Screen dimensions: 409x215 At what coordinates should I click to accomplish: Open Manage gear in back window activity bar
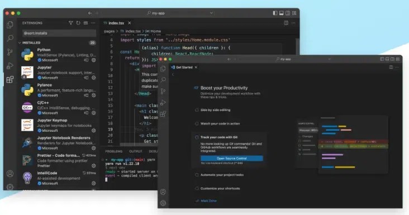(10, 187)
